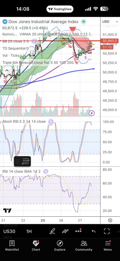Viewport: 120px width, 261px height.
Task: Tap the 27 date label on time axis
Action: [x=80, y=220]
